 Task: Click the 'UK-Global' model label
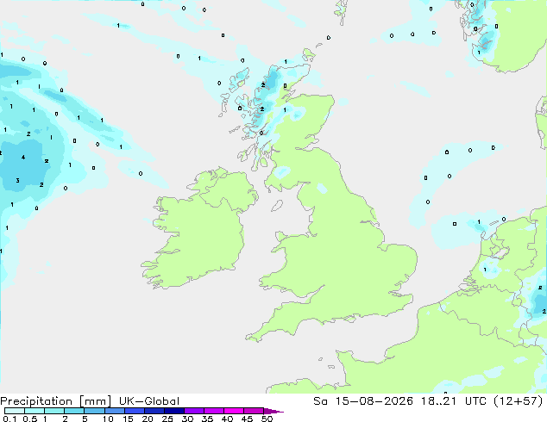click(x=149, y=401)
